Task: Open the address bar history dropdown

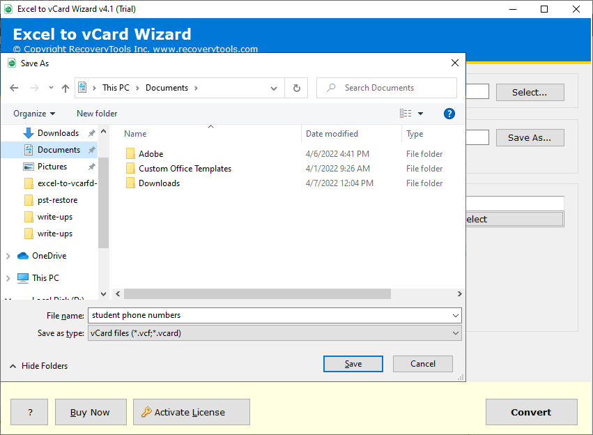Action: click(274, 88)
